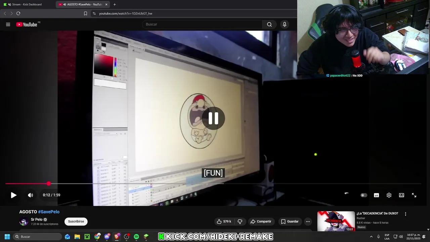The width and height of the screenshot is (430, 242).
Task: Click the Guardar save button
Action: [x=290, y=221]
